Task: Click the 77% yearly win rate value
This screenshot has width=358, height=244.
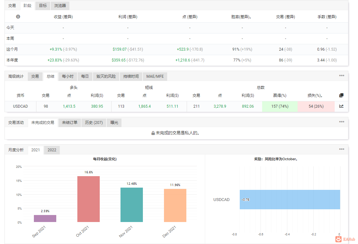Action: click(x=237, y=60)
